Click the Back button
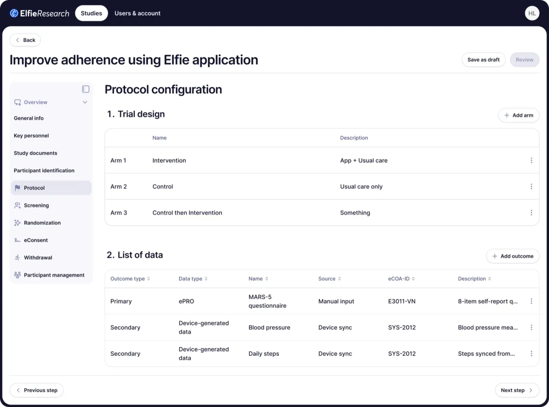Image resolution: width=549 pixels, height=407 pixels. [x=25, y=40]
